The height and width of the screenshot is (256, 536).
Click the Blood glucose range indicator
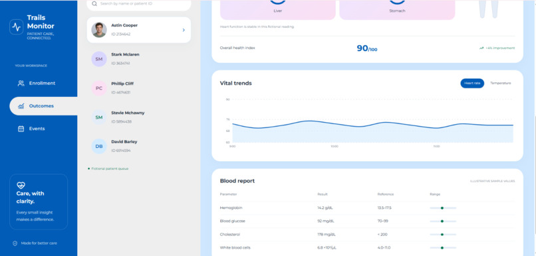[x=443, y=222]
